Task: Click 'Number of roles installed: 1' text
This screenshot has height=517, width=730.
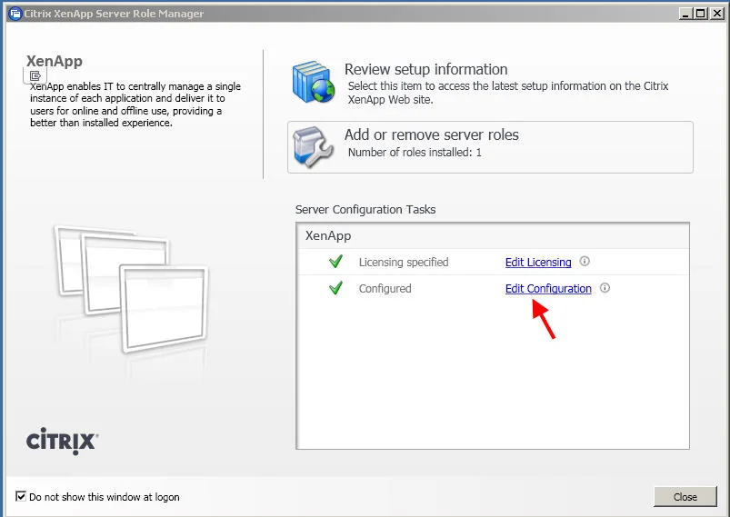Action: pyautogui.click(x=415, y=152)
